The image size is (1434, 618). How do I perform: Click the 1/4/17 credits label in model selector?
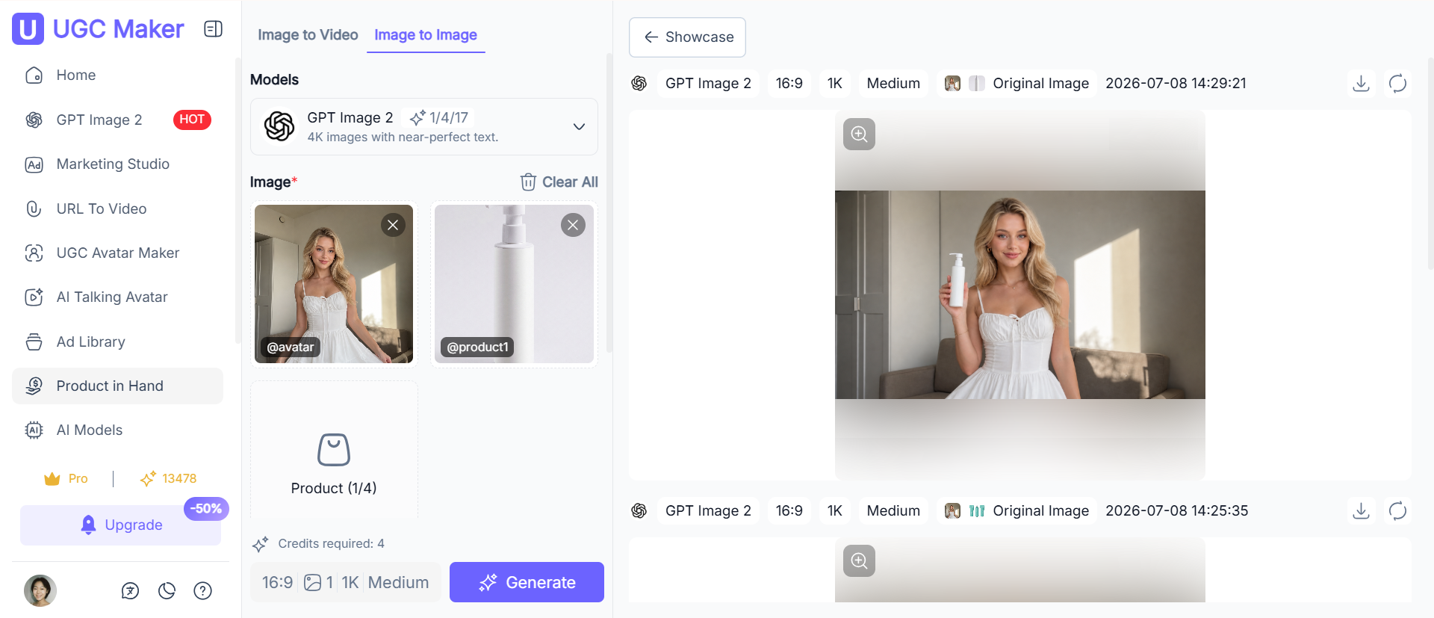(439, 117)
